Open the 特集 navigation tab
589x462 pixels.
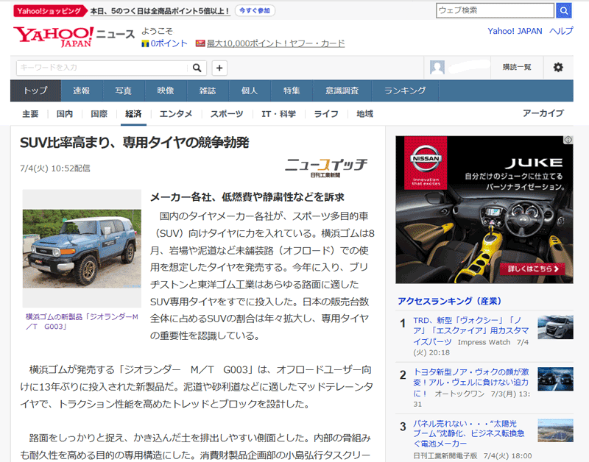[292, 90]
